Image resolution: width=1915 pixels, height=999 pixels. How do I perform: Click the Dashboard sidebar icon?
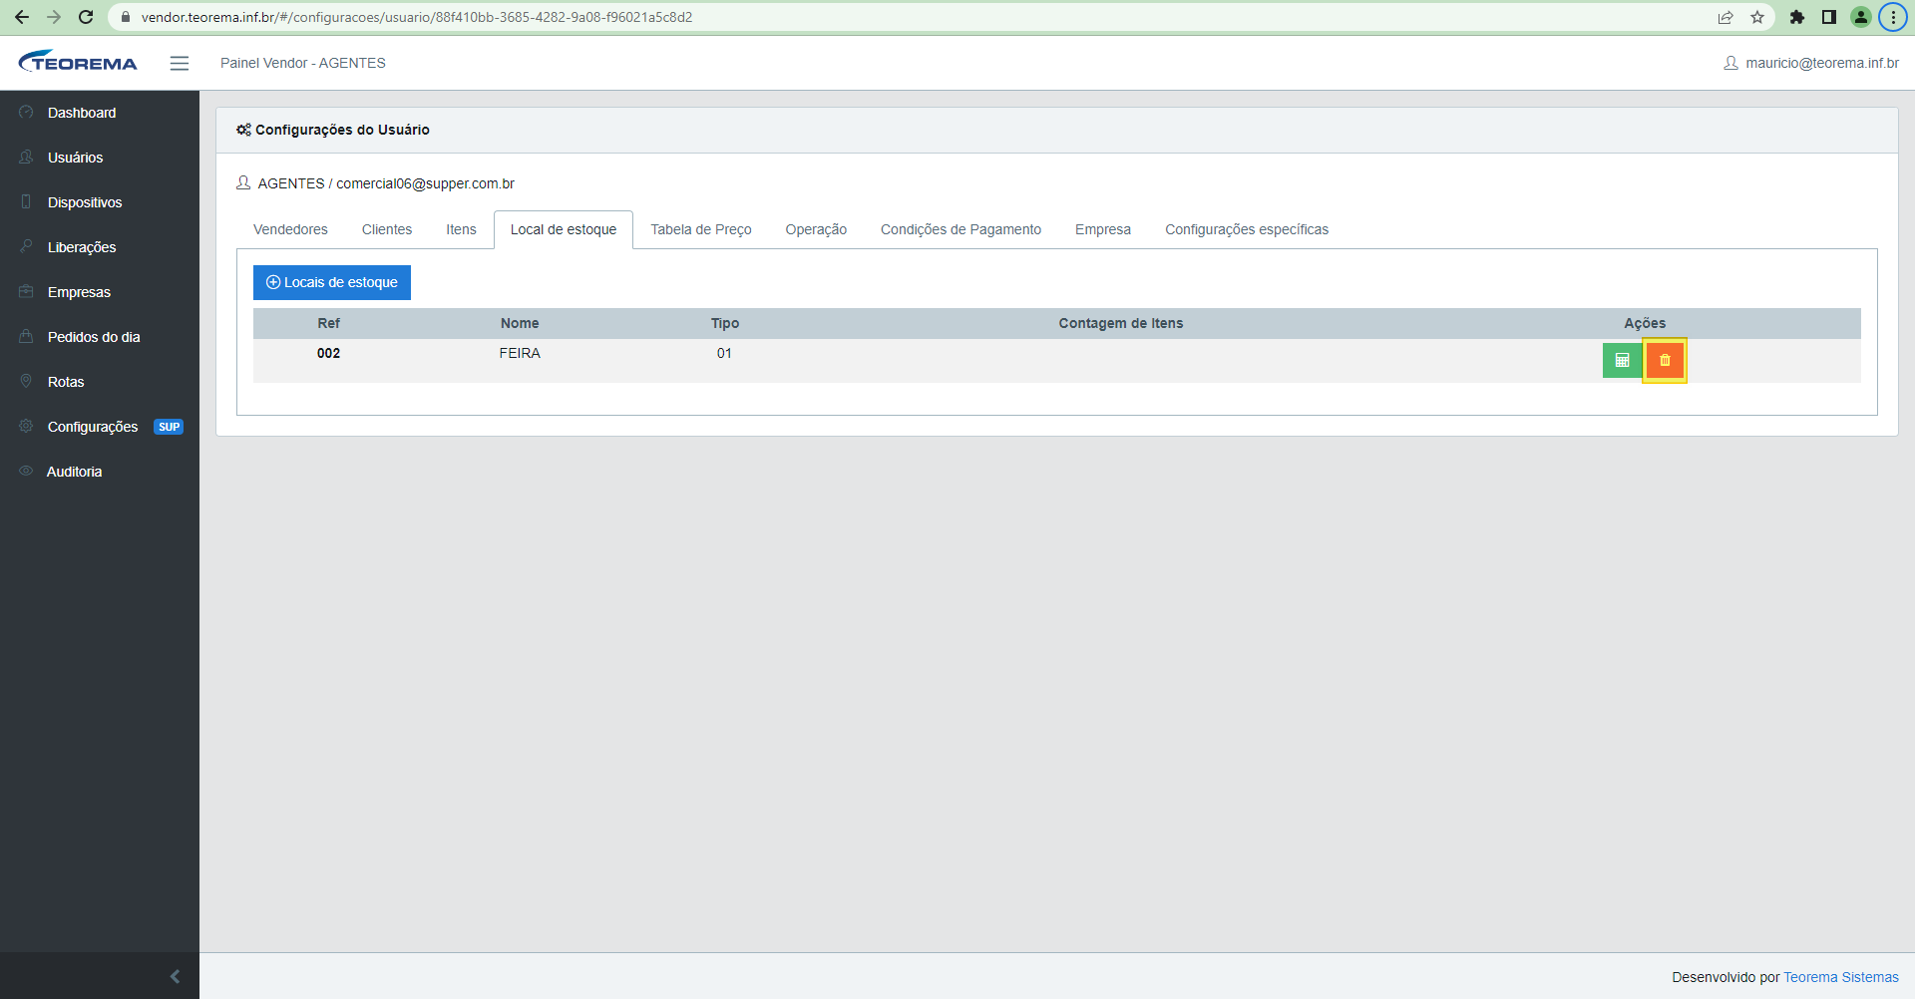26,112
